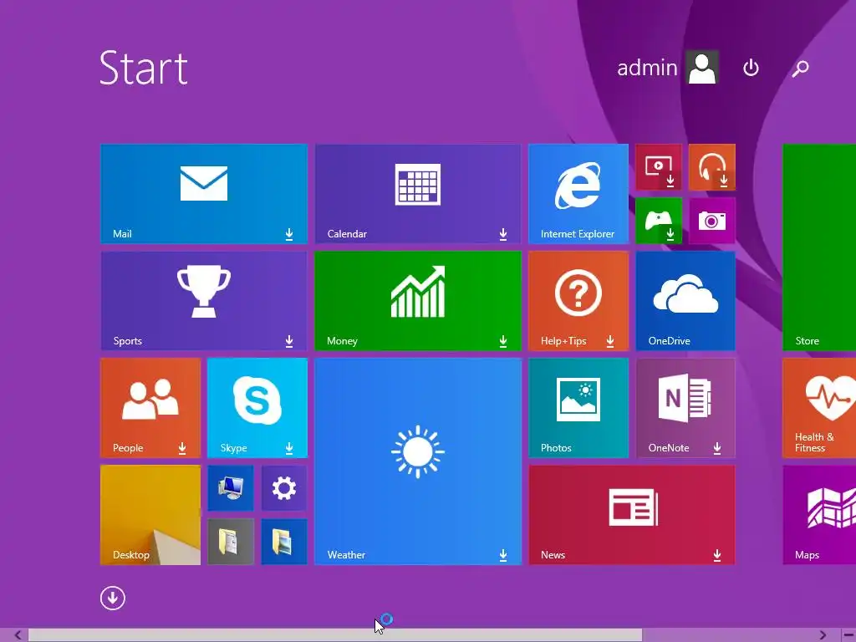
Task: Click the Search magnifier button
Action: point(800,68)
